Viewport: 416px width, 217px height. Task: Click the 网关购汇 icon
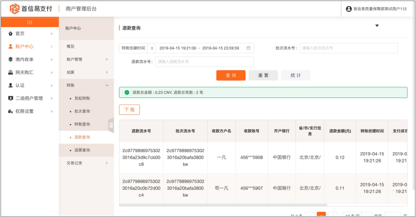(10, 73)
